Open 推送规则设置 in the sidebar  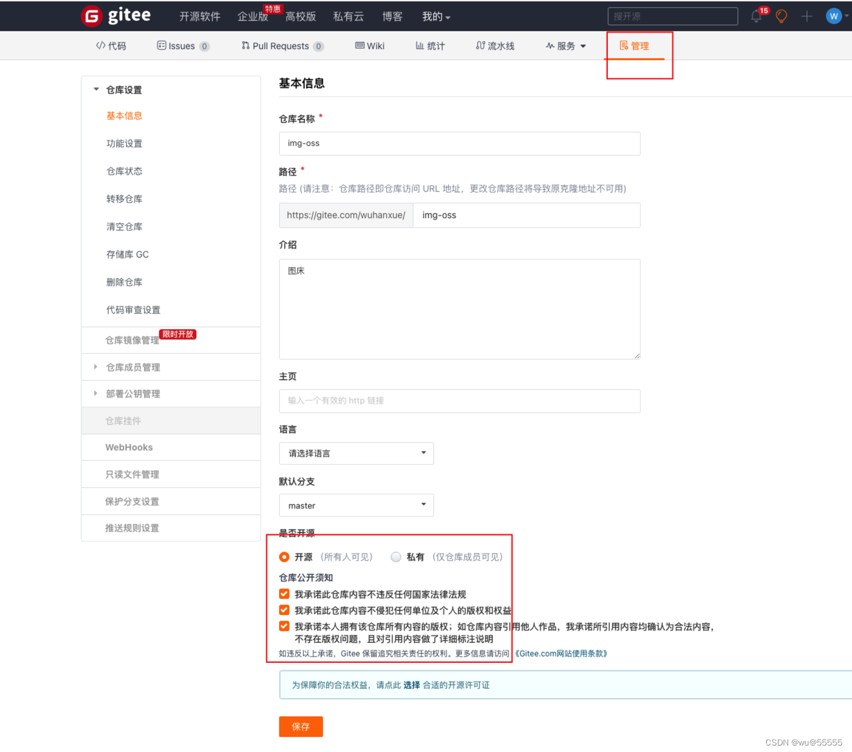pyautogui.click(x=132, y=528)
